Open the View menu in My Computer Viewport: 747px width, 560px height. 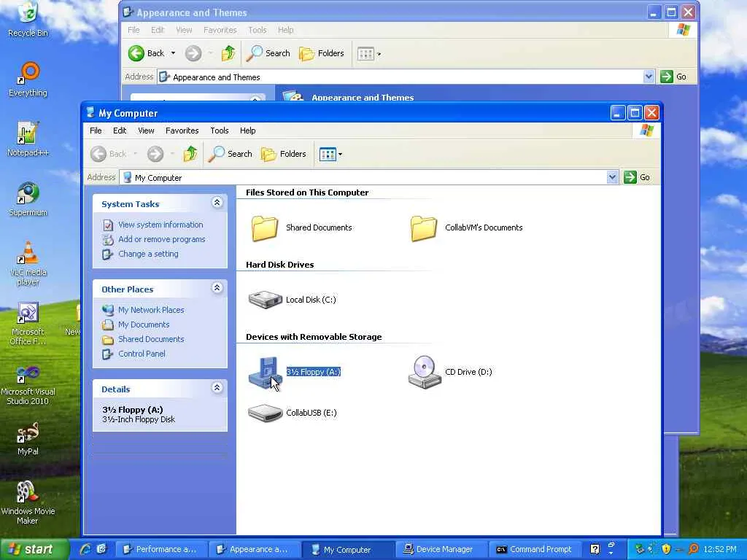(x=146, y=131)
